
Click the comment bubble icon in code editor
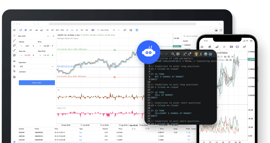(178, 54)
